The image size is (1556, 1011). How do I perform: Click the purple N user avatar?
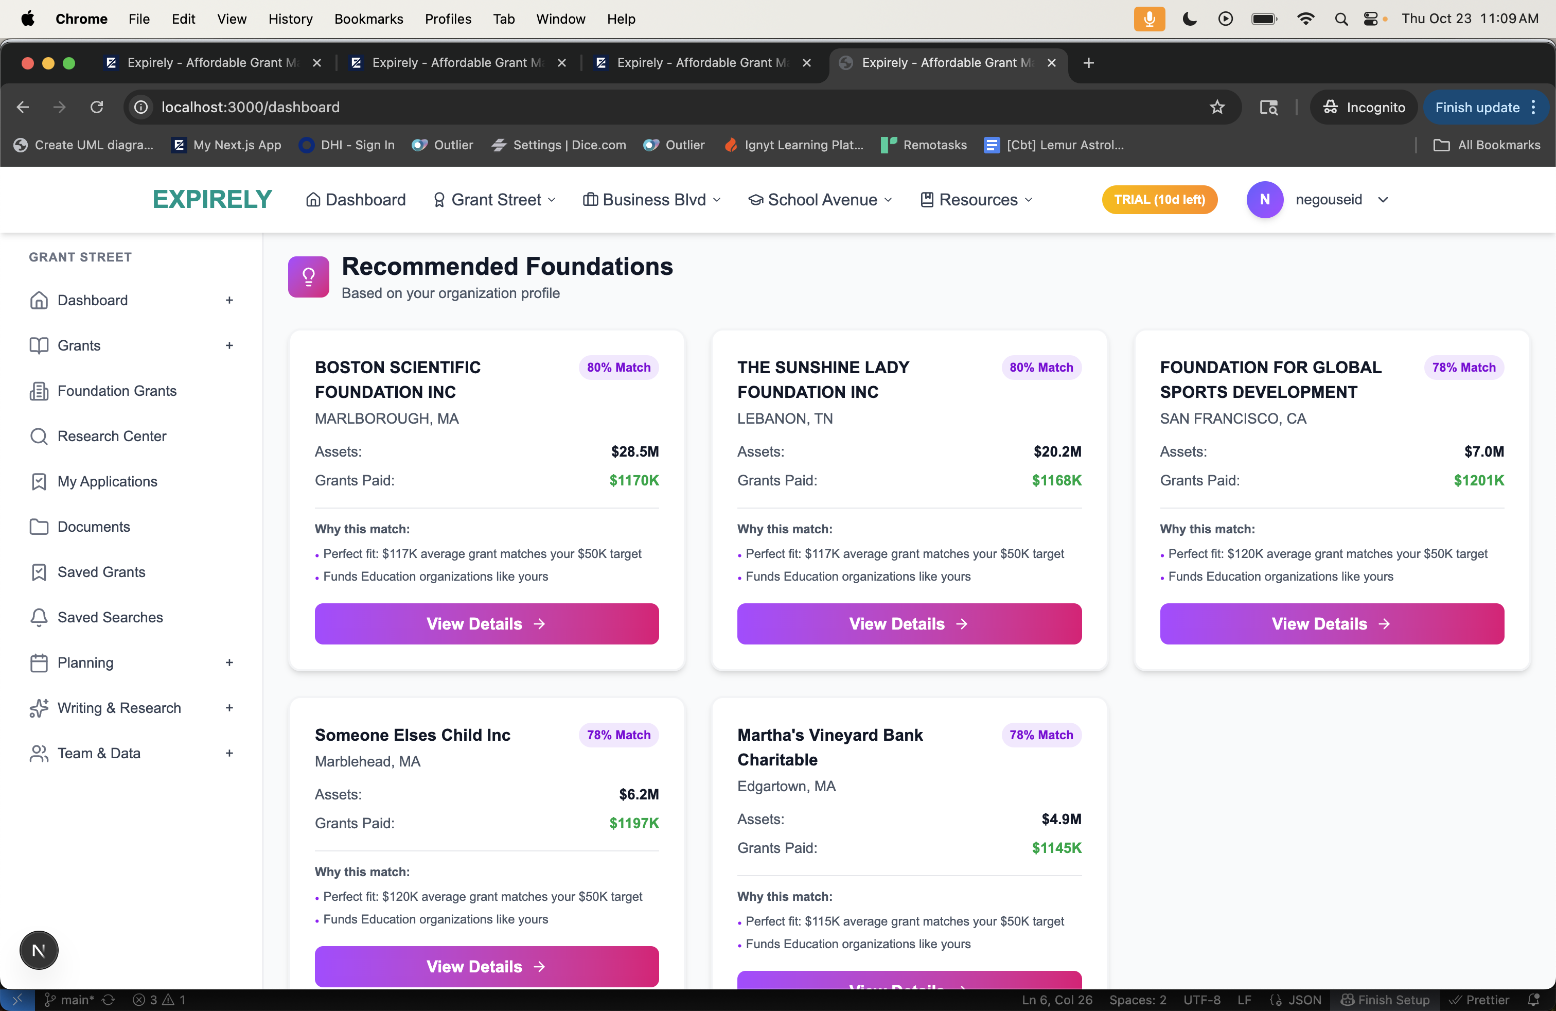[1264, 199]
